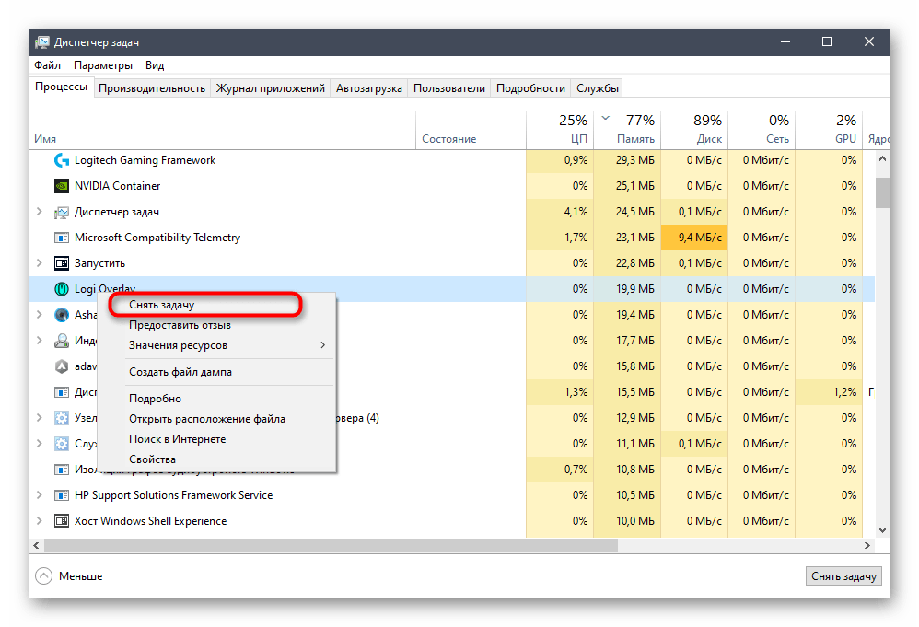Sort by the Диск column header
The image size is (919, 627).
point(695,130)
